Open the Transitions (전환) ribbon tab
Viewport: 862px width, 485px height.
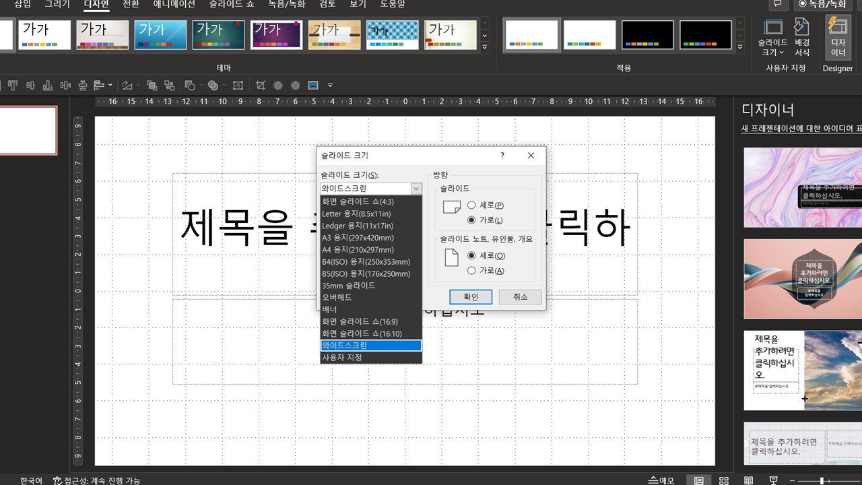tap(131, 4)
